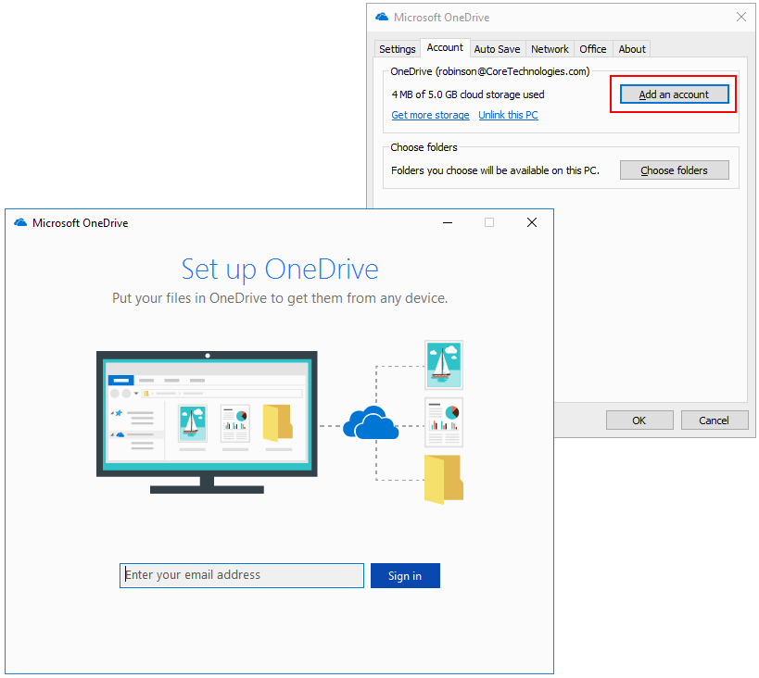Click the yellow folder illustration beside the cloud
Screen dimensions: 759x678
tap(444, 480)
